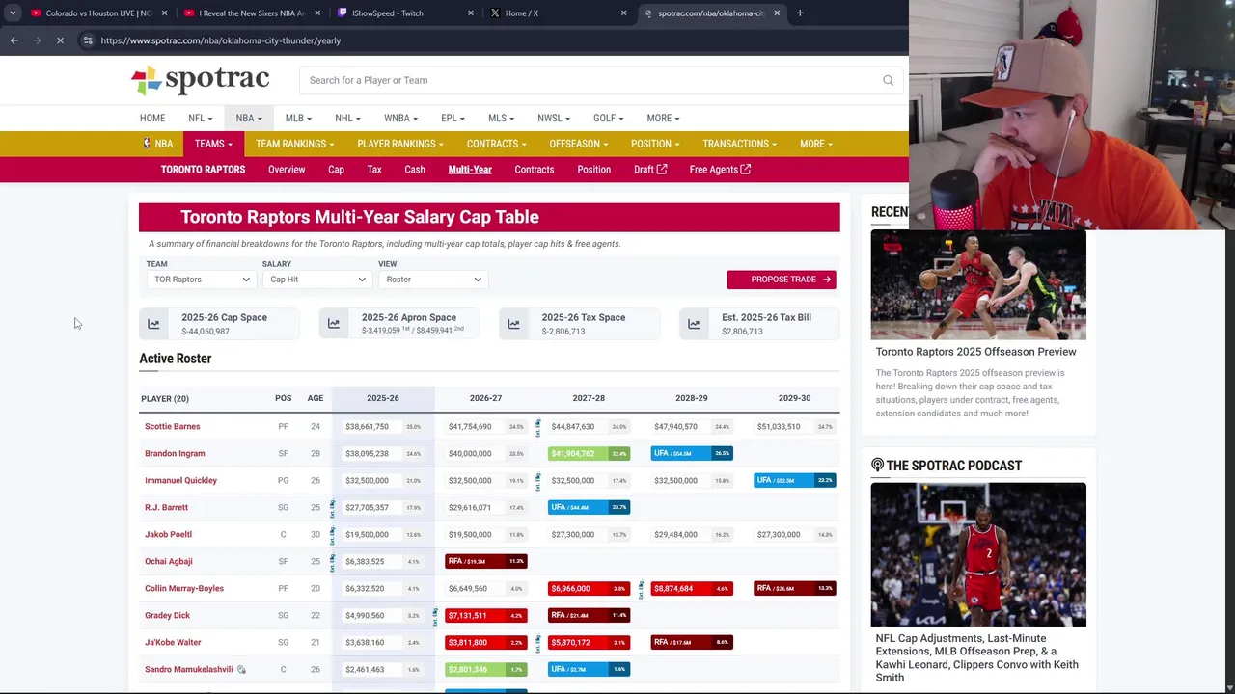Viewport: 1235px width, 694px height.
Task: Click the search magnifier icon
Action: [x=888, y=80]
